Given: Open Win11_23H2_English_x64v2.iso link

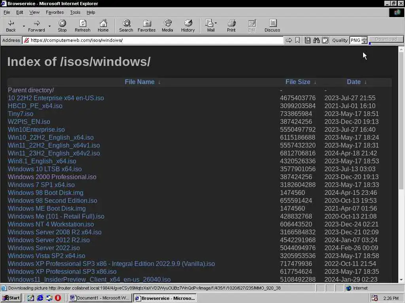Looking at the screenshot, I should (x=54, y=153).
